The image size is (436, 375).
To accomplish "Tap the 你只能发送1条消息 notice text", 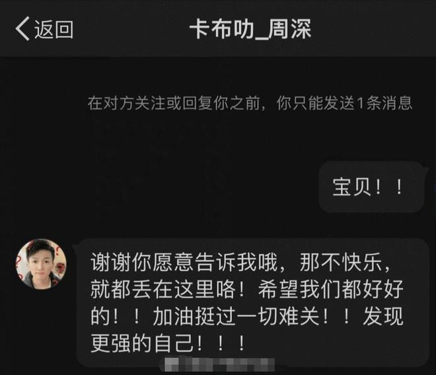I will 344,103.
